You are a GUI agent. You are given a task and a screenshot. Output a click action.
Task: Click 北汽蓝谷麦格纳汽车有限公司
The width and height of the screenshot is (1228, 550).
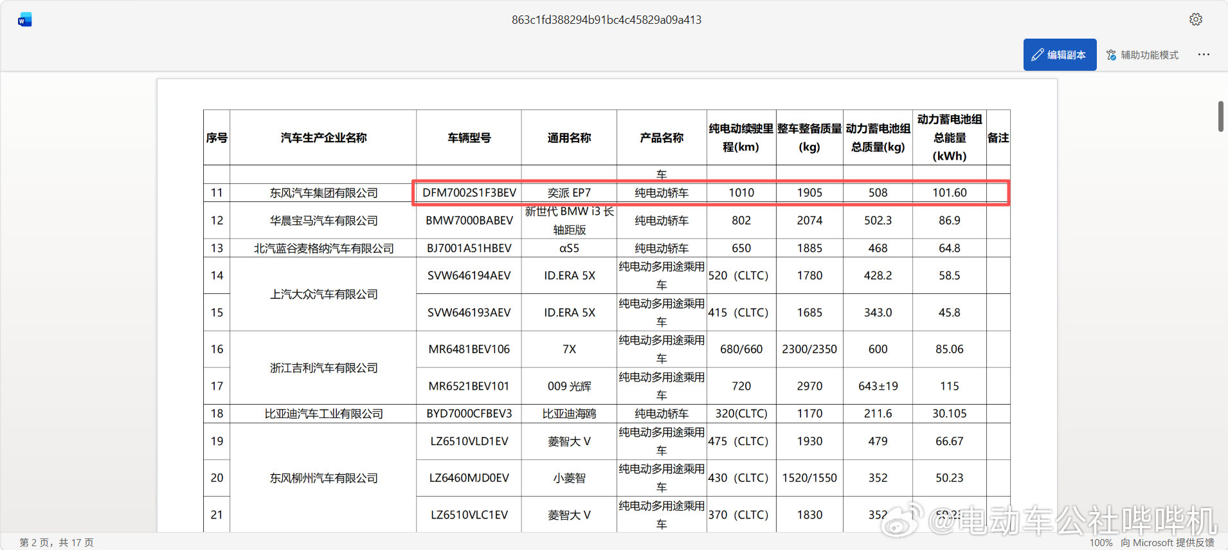tap(323, 248)
